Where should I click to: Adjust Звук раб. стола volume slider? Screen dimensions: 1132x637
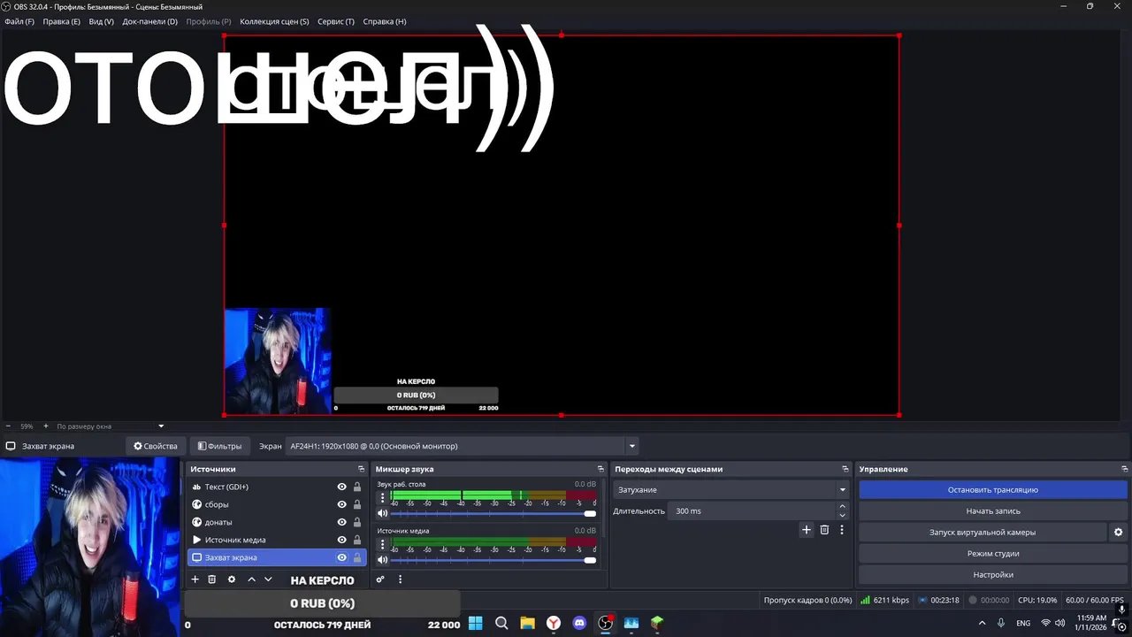pyautogui.click(x=493, y=513)
